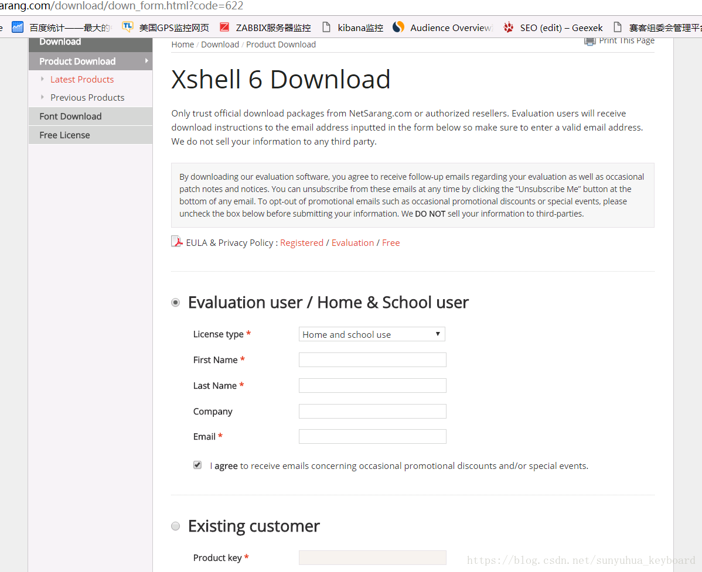Click the browser address bar URL
Viewport: 702px width, 572px height.
tap(122, 6)
